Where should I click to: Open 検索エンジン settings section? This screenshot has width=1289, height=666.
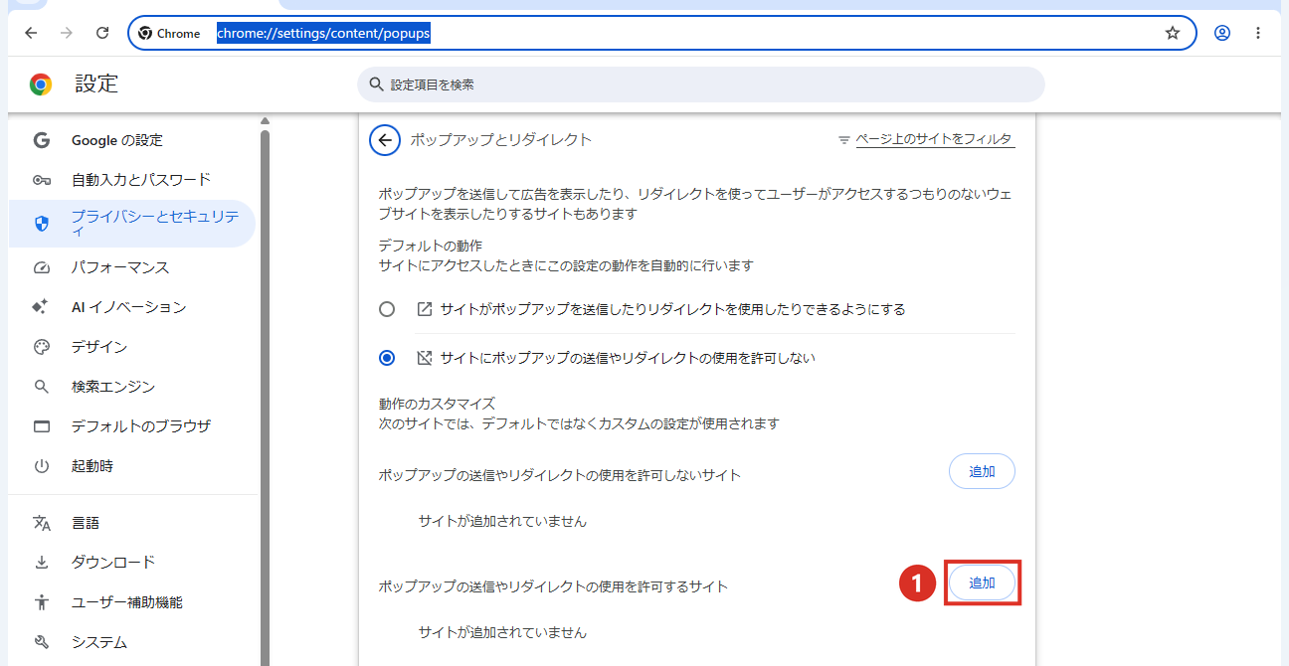pyautogui.click(x=131, y=387)
